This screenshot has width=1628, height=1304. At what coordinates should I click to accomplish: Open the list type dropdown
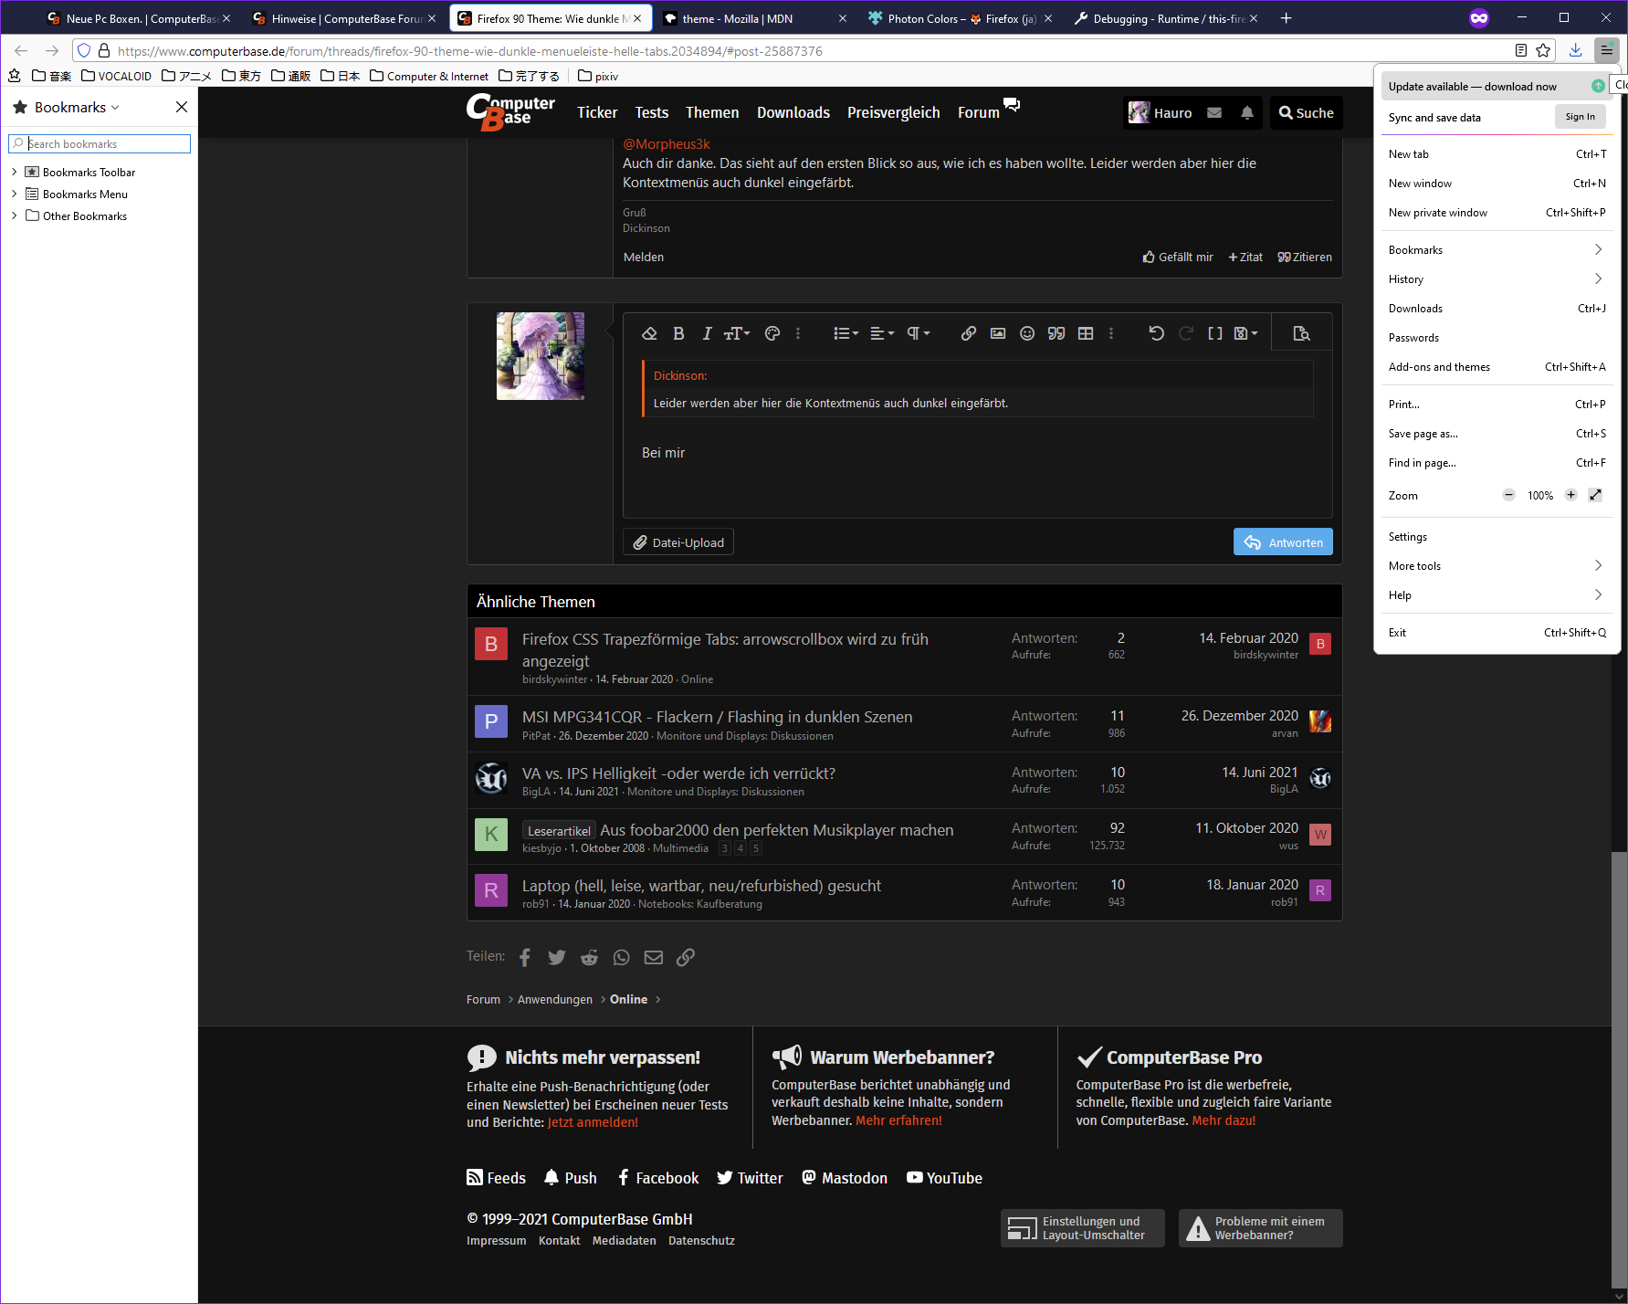pos(846,333)
